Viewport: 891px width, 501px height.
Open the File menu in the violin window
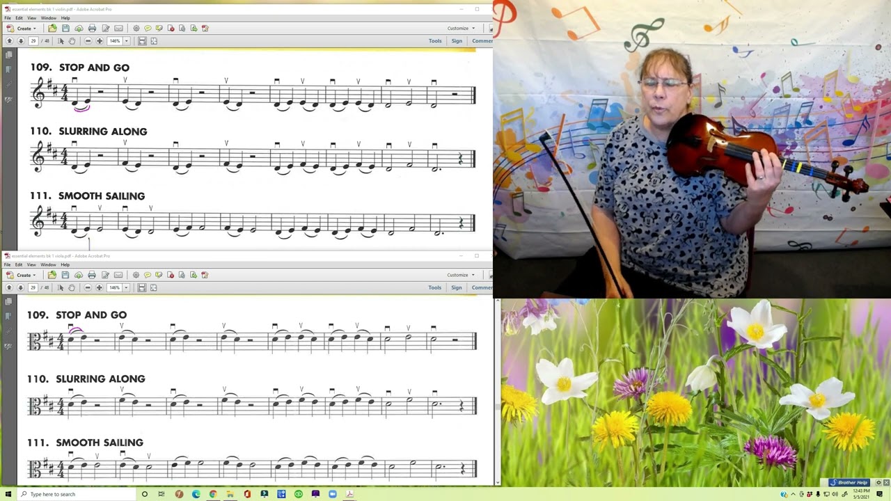point(8,18)
